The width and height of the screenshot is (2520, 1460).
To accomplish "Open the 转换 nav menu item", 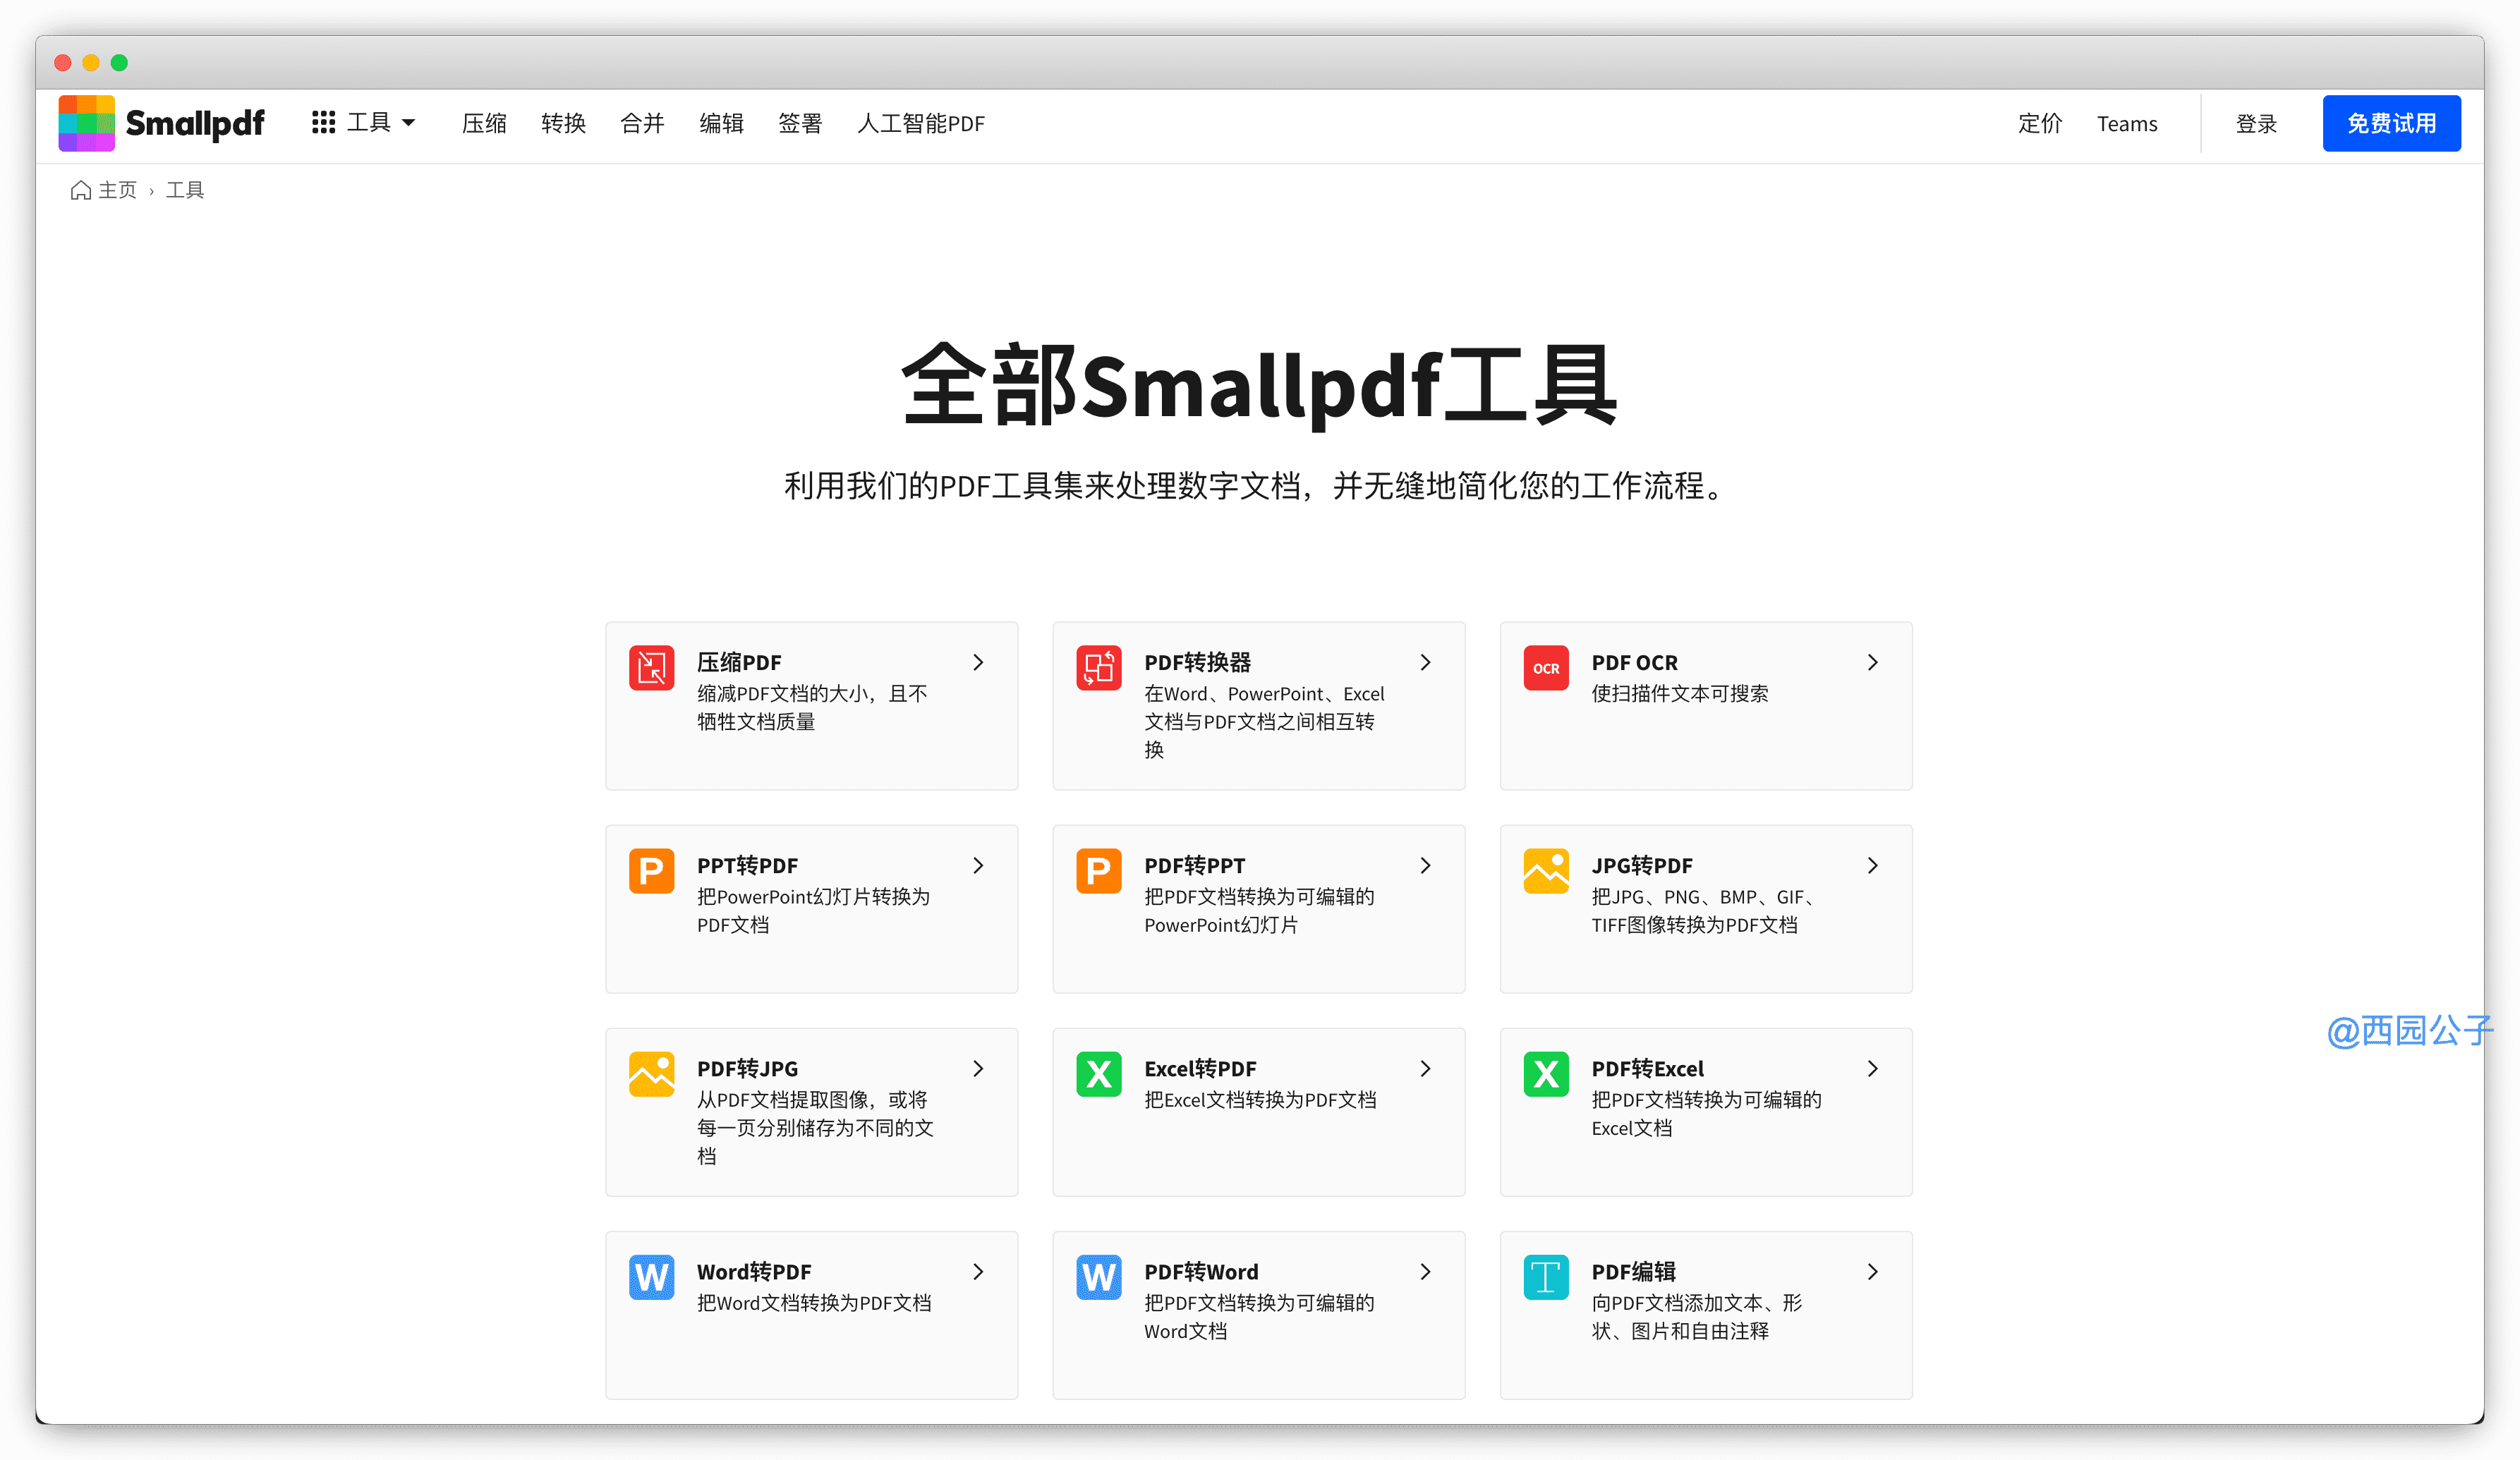I will click(x=563, y=123).
